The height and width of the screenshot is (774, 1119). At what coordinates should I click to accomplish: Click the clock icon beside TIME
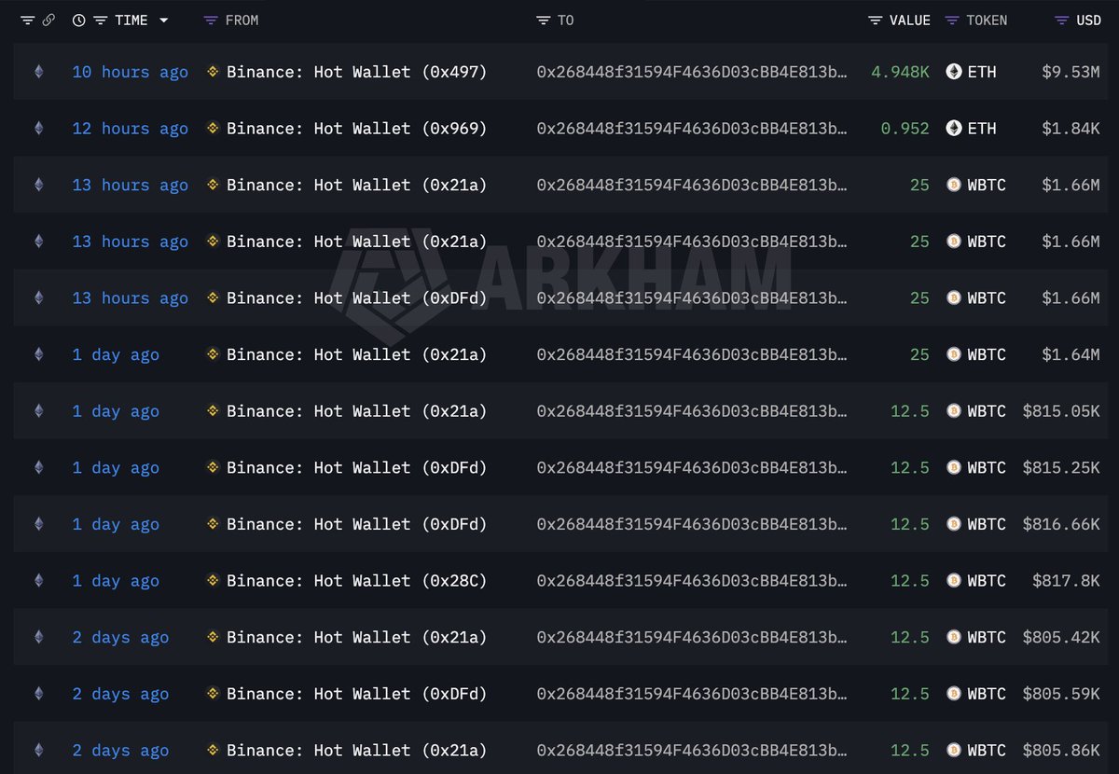coord(79,20)
